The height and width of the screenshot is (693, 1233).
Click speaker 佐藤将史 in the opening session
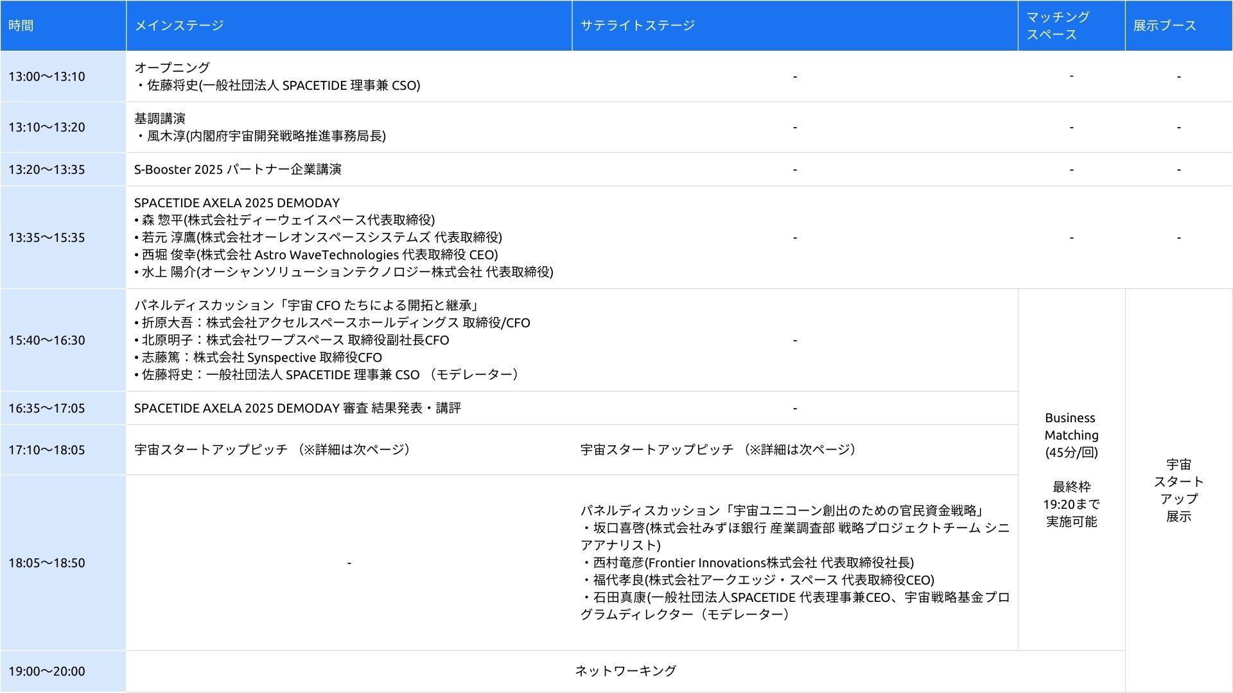[x=277, y=85]
